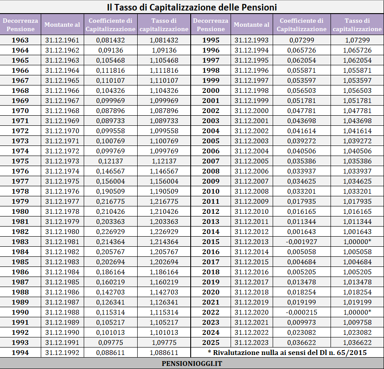Screen dimensions: 384x369
Task: Select the 1,00000* rate for 2022
Action: tap(357, 312)
